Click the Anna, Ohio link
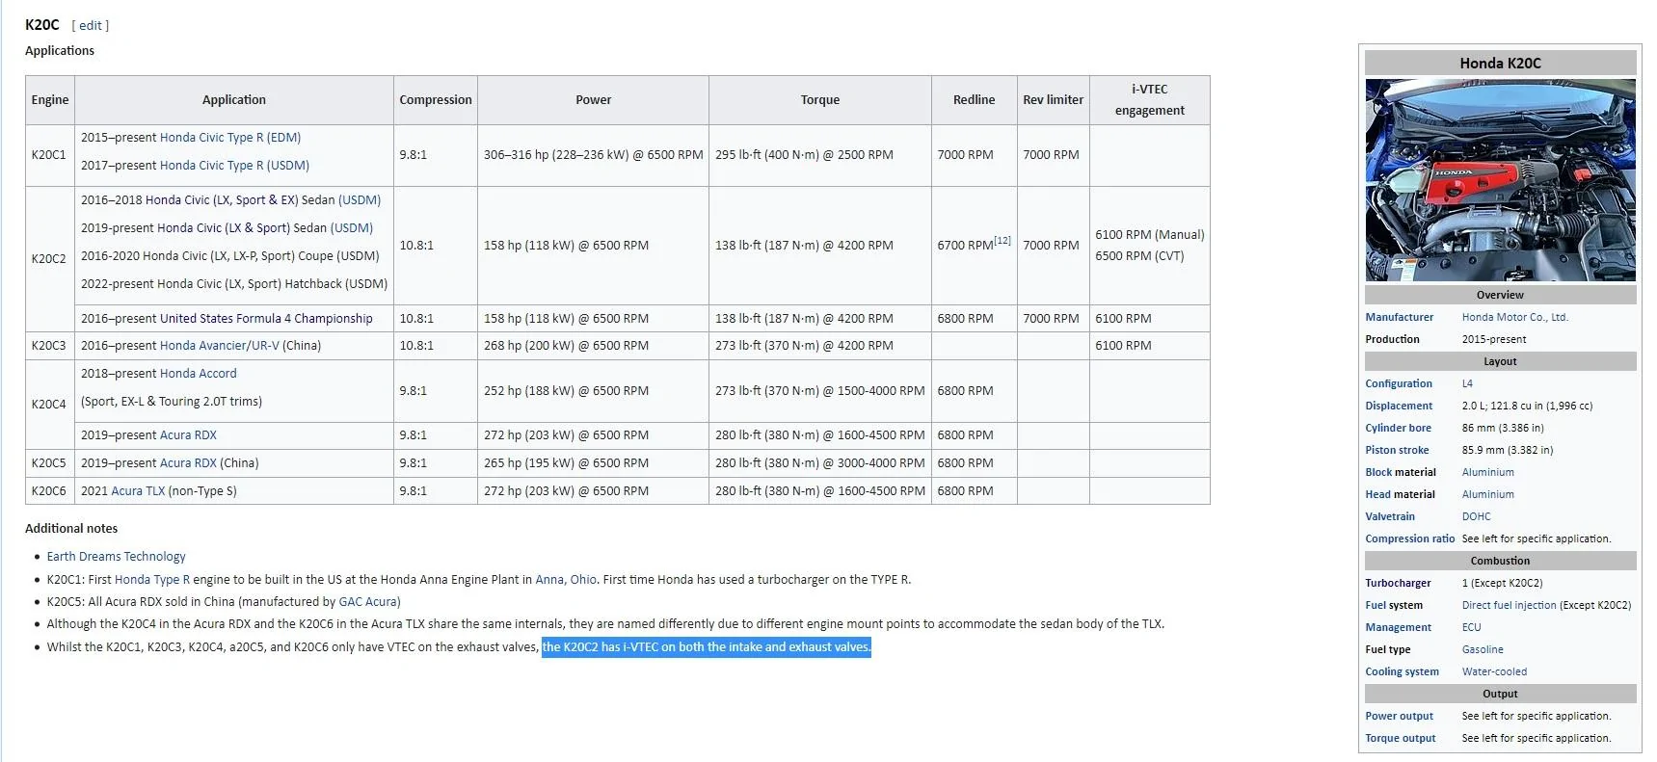Viewport: 1657px width, 762px height. click(566, 580)
